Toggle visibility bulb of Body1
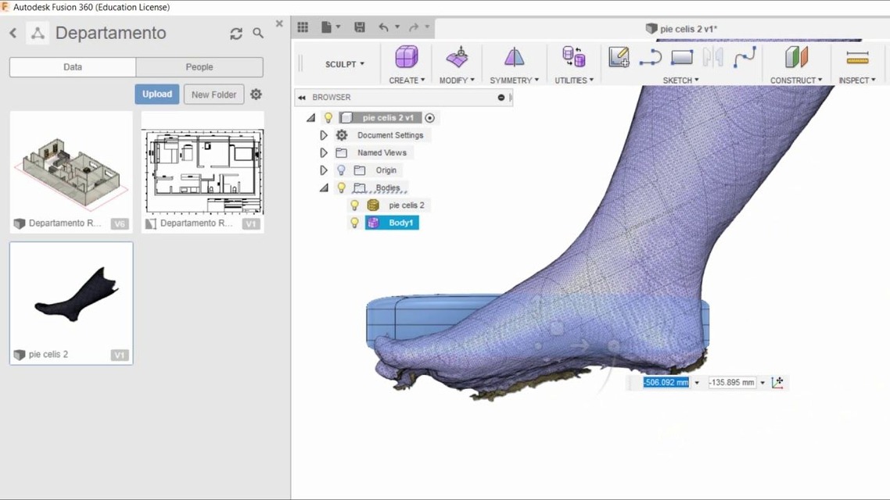The width and height of the screenshot is (890, 500). click(354, 223)
